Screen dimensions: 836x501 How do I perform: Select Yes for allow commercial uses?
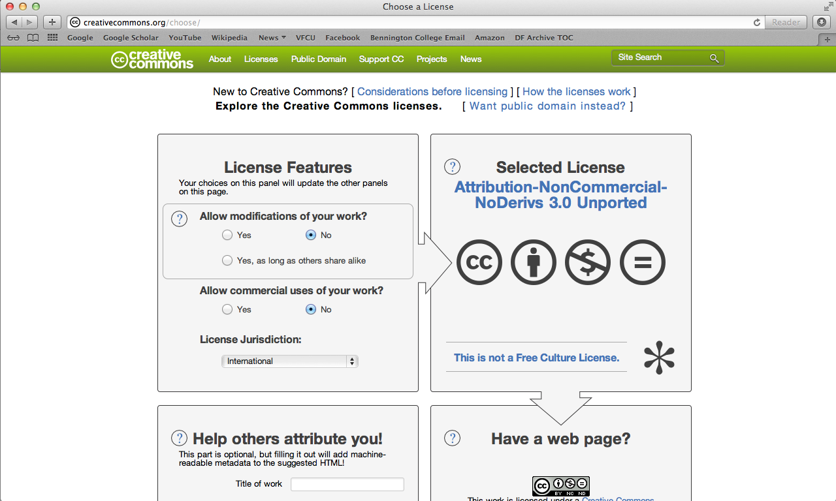(227, 309)
